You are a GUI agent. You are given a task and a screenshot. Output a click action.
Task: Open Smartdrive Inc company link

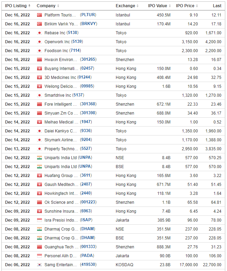coord(58,95)
